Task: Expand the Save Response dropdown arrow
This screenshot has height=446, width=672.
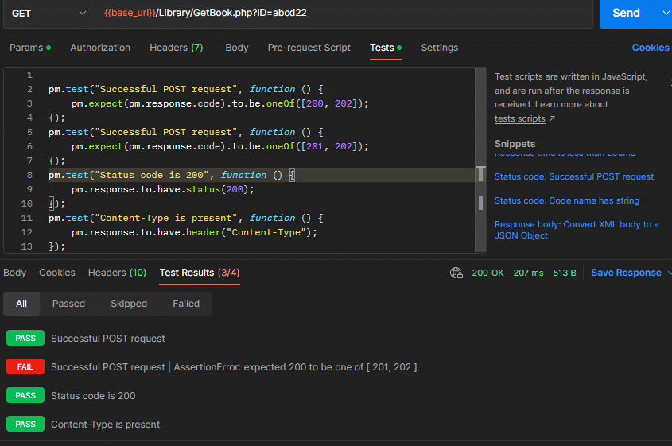Action: (x=669, y=273)
